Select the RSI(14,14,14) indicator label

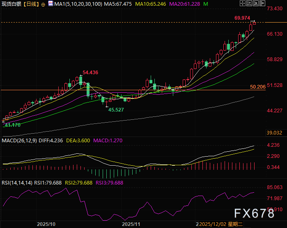[x=17, y=183]
